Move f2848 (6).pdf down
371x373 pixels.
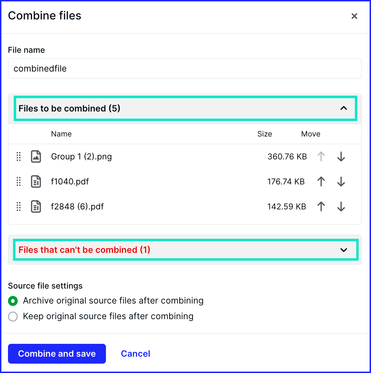[x=341, y=207]
